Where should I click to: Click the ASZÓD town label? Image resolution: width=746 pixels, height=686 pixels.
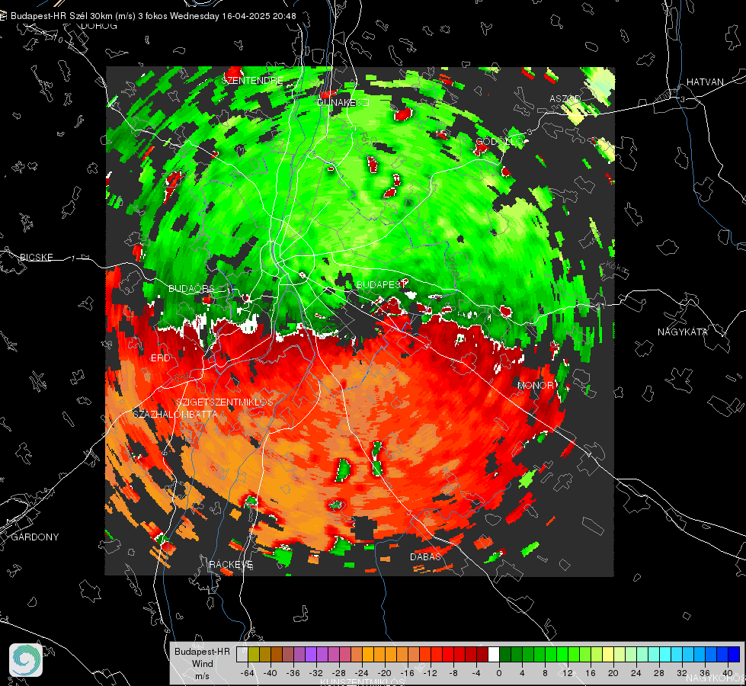(565, 98)
